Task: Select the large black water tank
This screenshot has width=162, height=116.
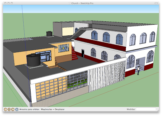Action: coord(33,60)
